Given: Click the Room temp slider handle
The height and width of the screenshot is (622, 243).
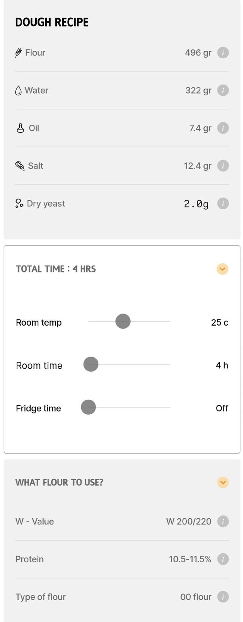Looking at the screenshot, I should 123,321.
